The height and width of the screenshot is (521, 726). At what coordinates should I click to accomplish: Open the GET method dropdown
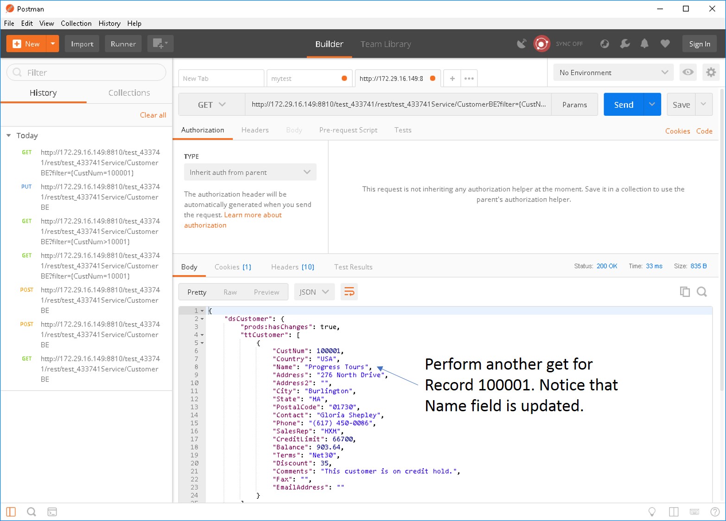click(211, 104)
